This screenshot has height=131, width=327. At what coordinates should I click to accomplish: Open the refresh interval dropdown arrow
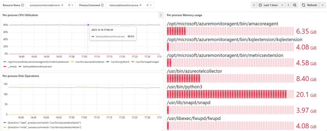pyautogui.click(x=322, y=5)
